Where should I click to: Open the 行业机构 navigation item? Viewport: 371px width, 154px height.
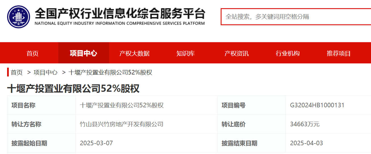click(288, 53)
